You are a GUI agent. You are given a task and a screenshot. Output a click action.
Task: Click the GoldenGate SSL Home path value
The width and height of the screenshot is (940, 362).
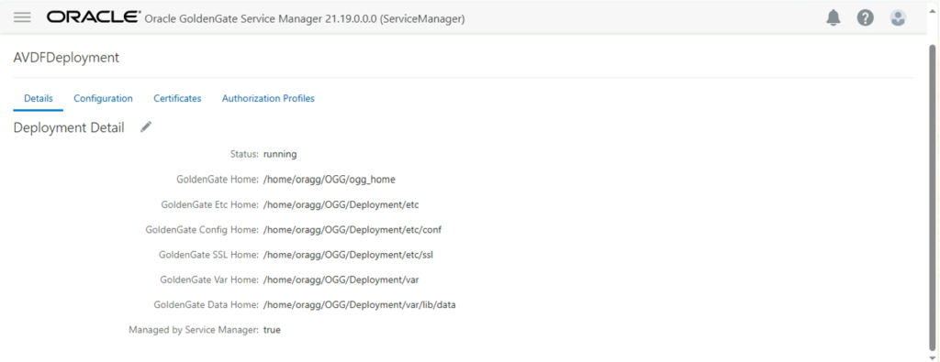pos(348,255)
